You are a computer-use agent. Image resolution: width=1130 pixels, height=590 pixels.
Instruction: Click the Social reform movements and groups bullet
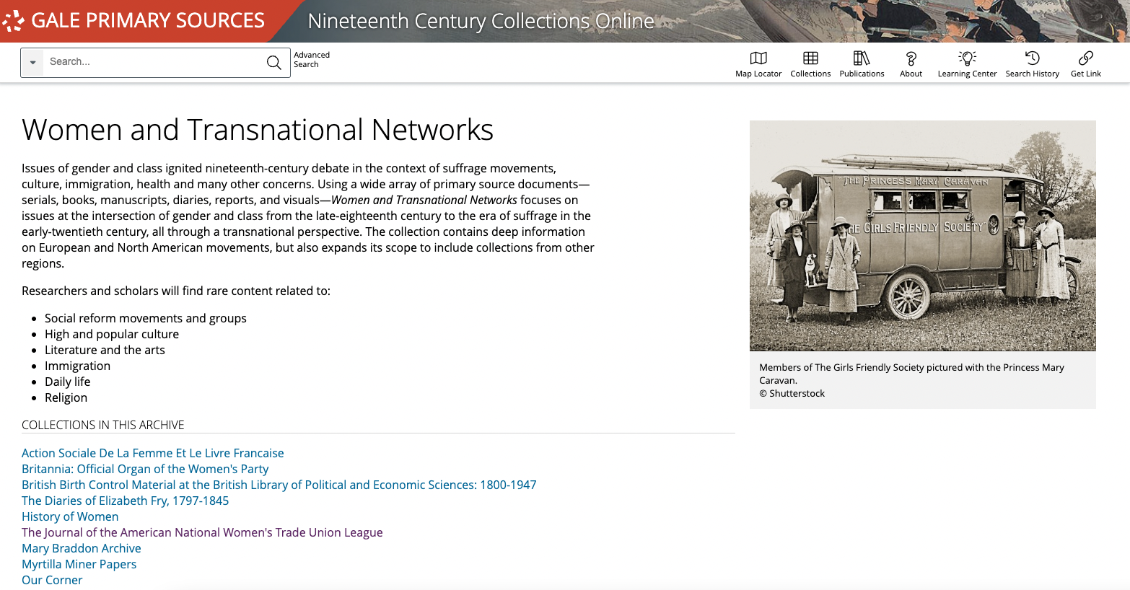point(146,318)
